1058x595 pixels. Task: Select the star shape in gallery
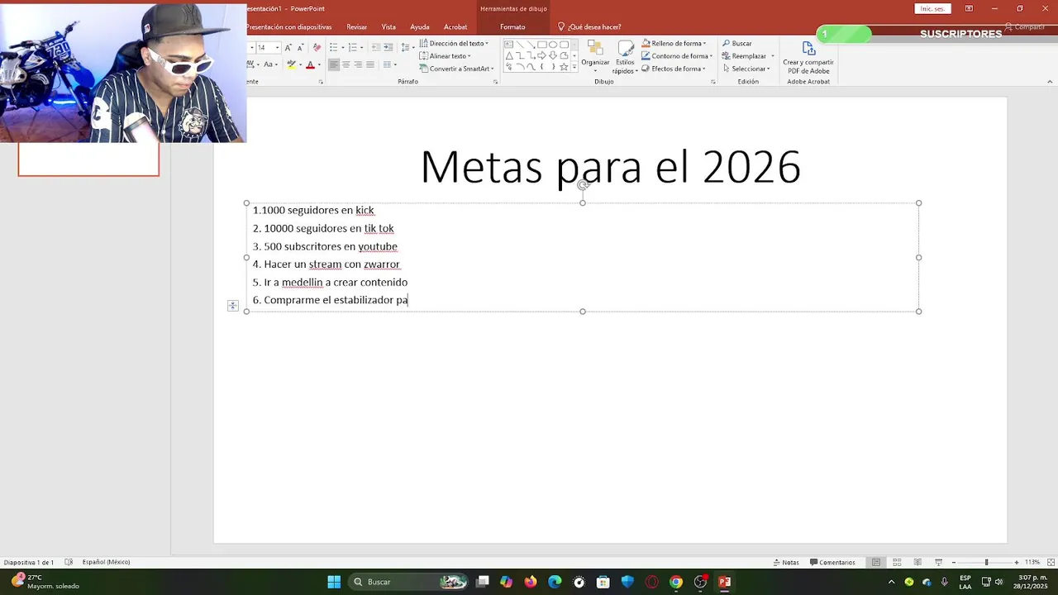[564, 67]
